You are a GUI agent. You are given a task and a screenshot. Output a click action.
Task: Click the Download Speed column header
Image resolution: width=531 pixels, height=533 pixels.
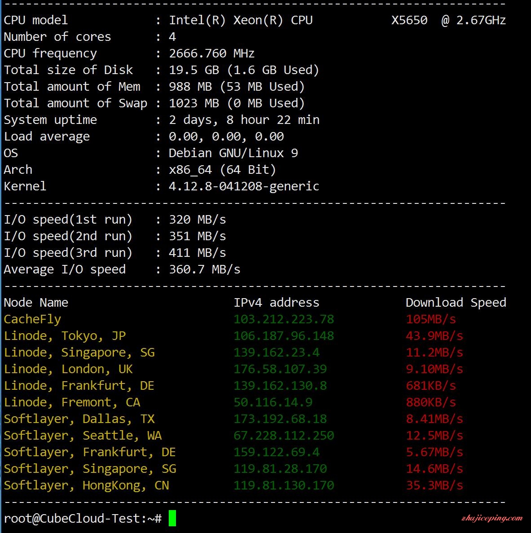click(x=456, y=303)
